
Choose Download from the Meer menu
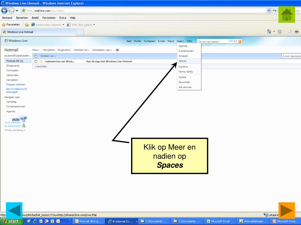[x=189, y=82]
